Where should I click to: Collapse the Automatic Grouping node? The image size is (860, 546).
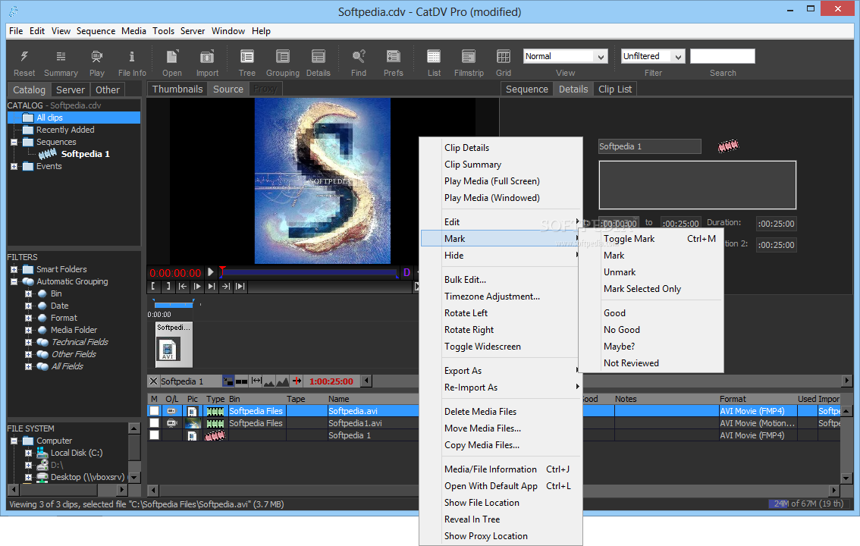tap(14, 281)
